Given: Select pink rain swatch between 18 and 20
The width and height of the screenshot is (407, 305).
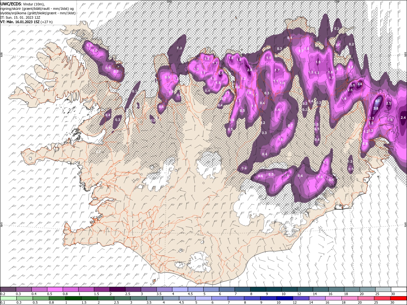Looking at the screenshot, I should point(350,298).
